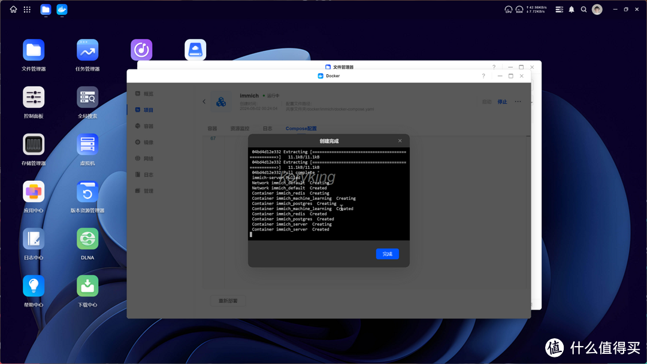Close the 创建完成 dialog with the X

[400, 141]
